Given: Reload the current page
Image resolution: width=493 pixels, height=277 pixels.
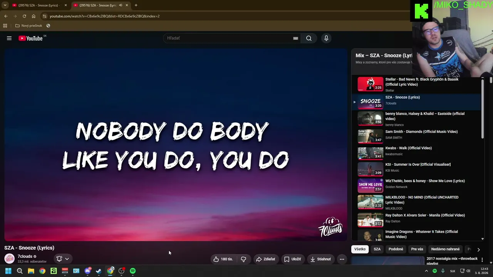Looking at the screenshot, I should [24, 16].
